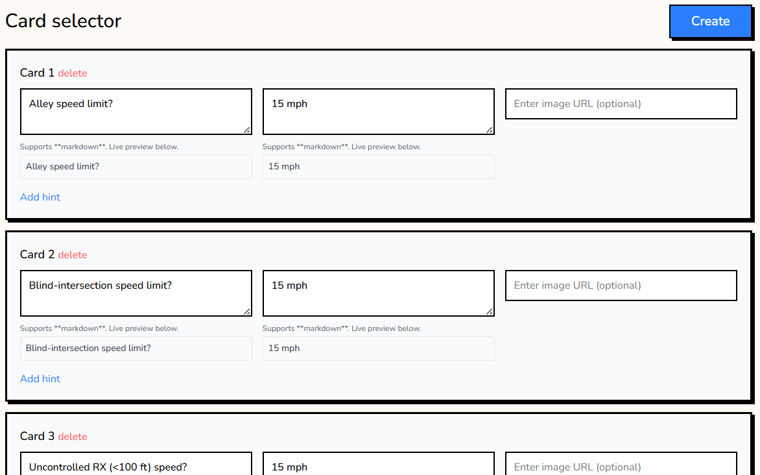Edit 'Blind-intersection speed limit?' question textarea
The width and height of the screenshot is (760, 475).
[x=136, y=293]
